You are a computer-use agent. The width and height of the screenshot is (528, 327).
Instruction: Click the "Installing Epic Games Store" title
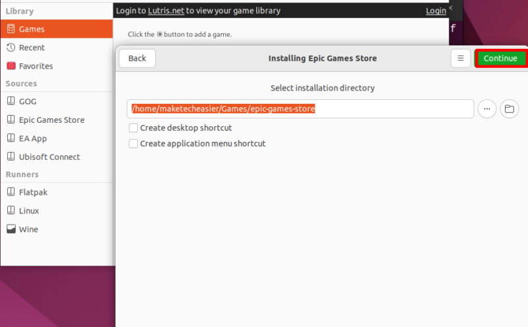[322, 58]
